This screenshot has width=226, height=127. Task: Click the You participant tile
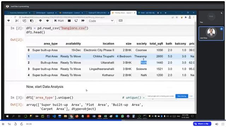tap(211, 18)
